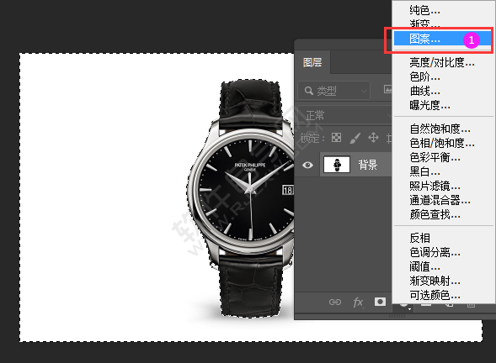Image resolution: width=496 pixels, height=363 pixels.
Task: Toggle lock position move icon
Action: (x=373, y=138)
